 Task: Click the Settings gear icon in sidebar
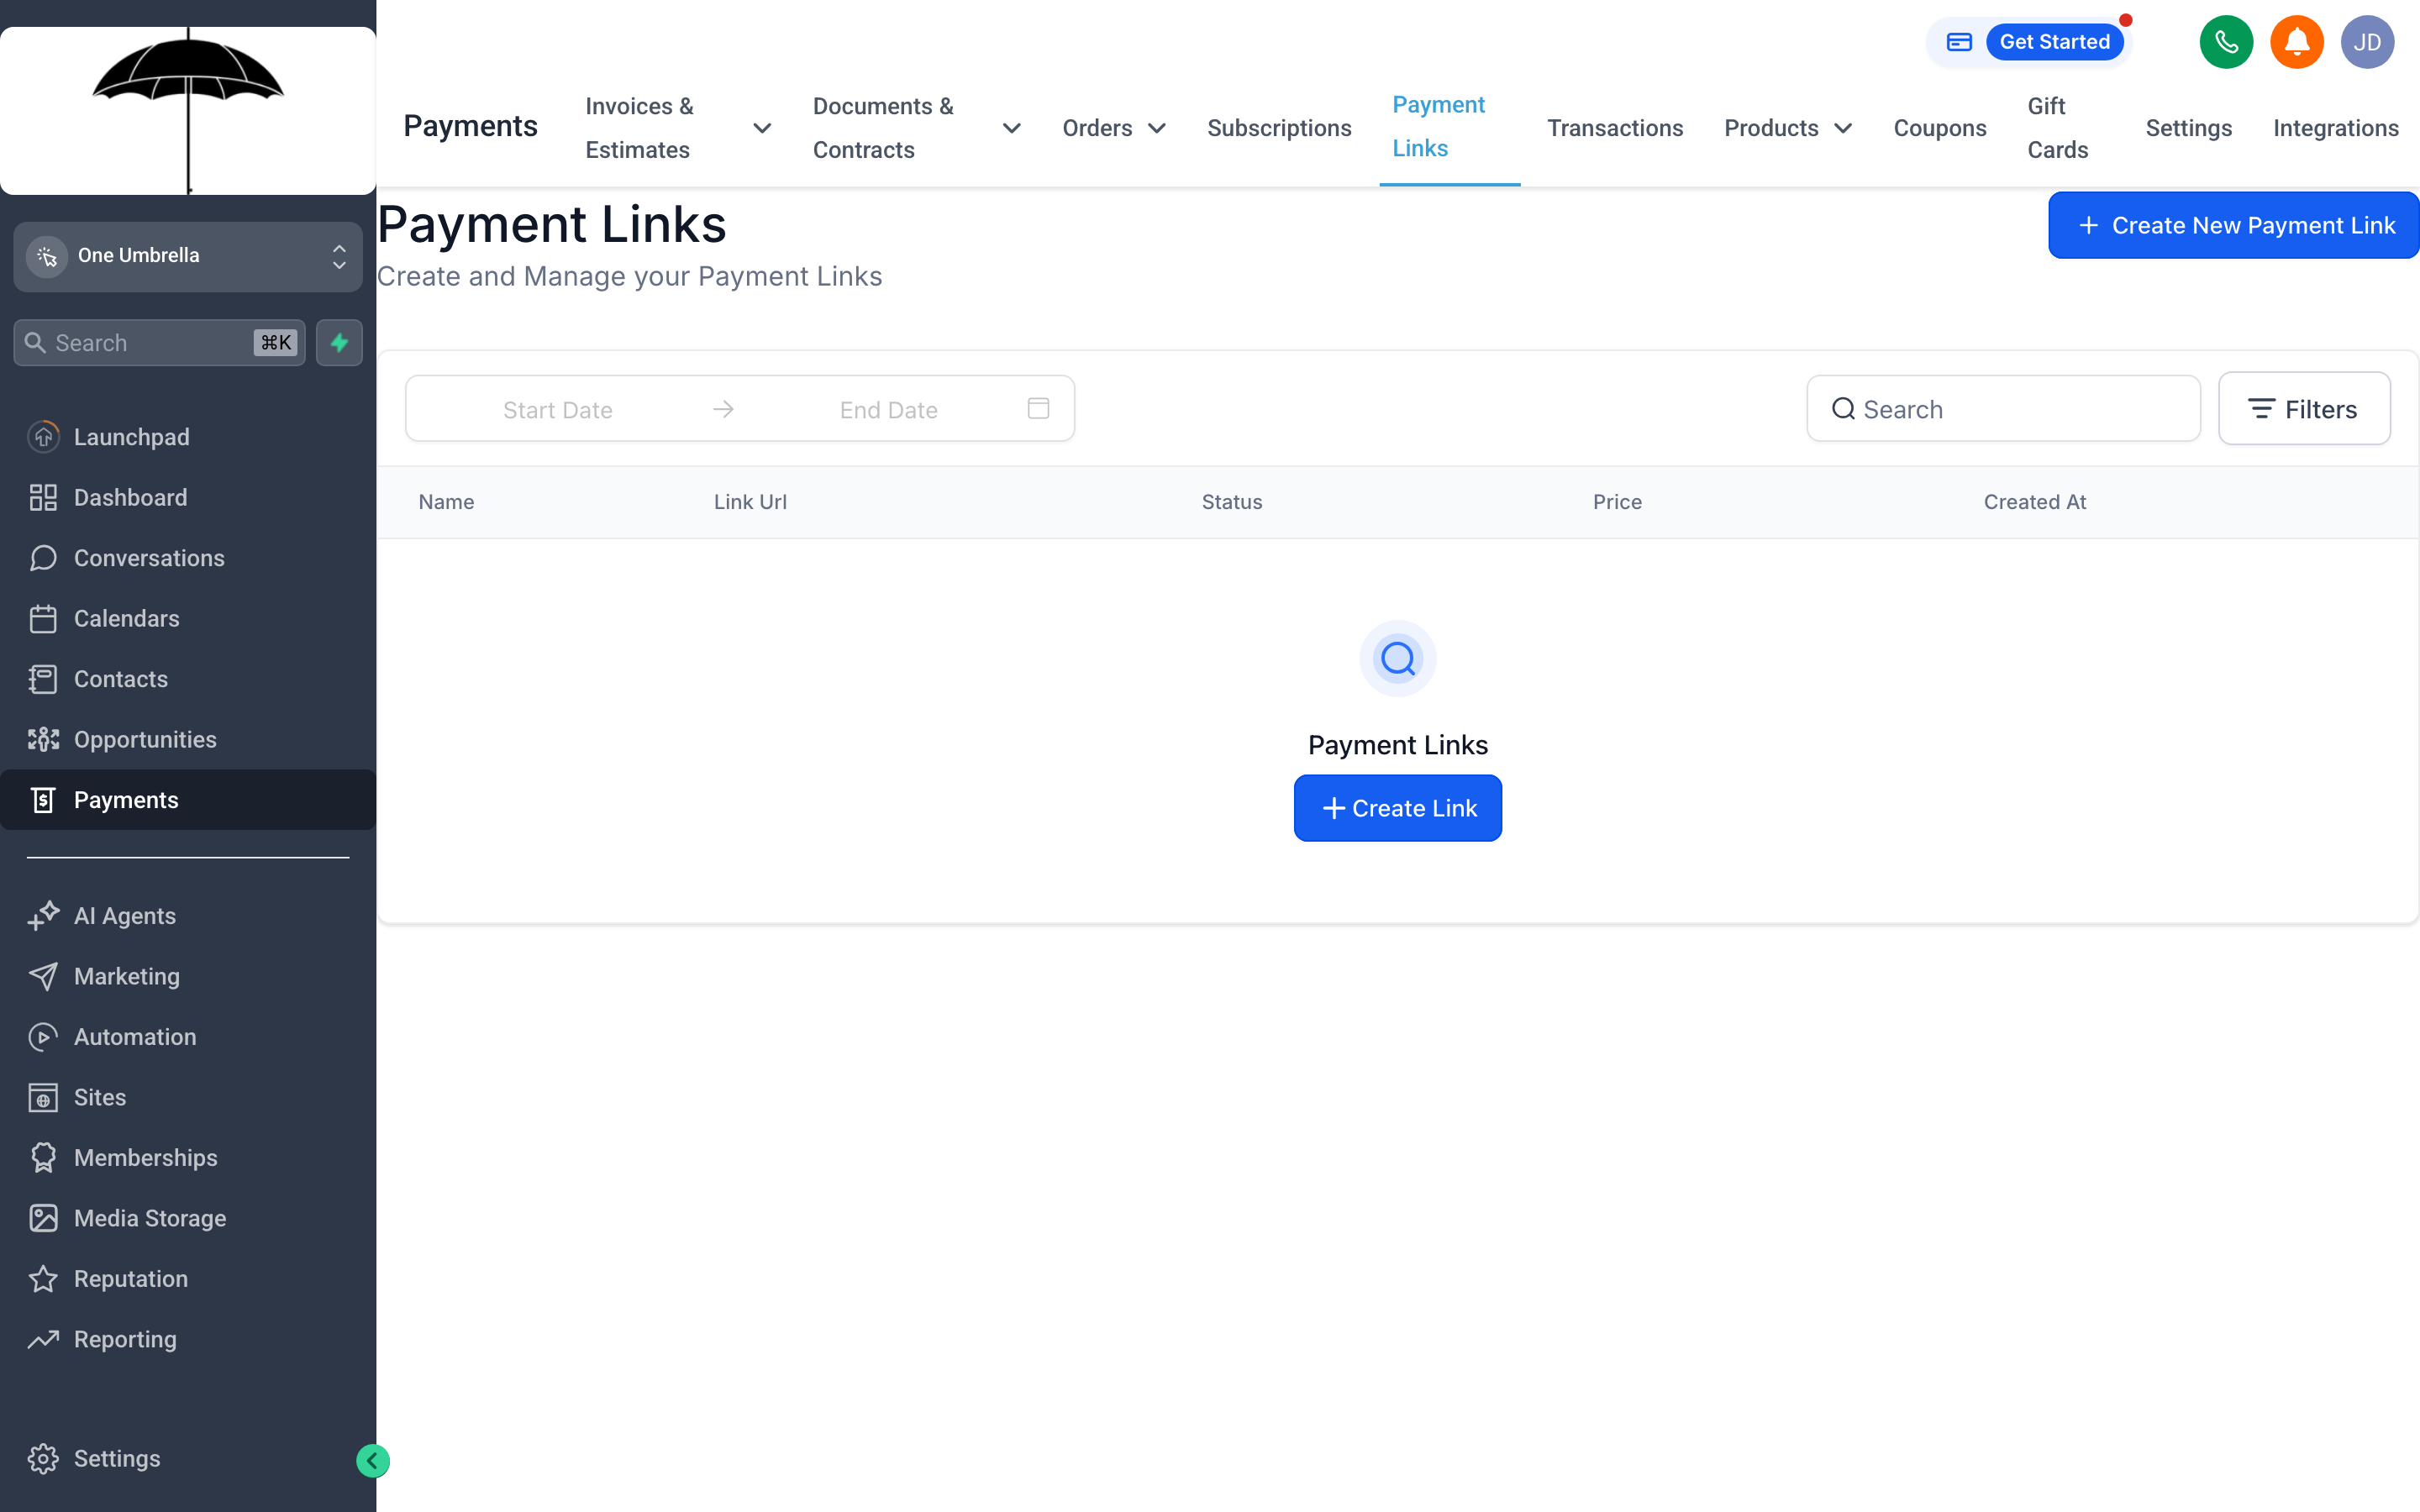43,1459
